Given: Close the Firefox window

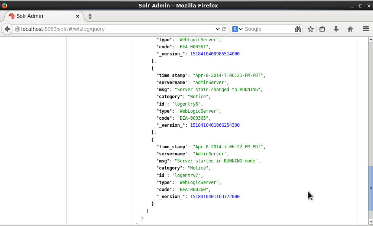Looking at the screenshot, I should point(369,6).
